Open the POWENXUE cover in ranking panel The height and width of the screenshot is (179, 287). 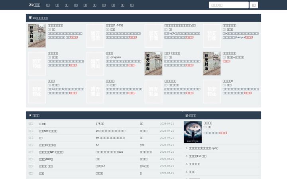193,132
